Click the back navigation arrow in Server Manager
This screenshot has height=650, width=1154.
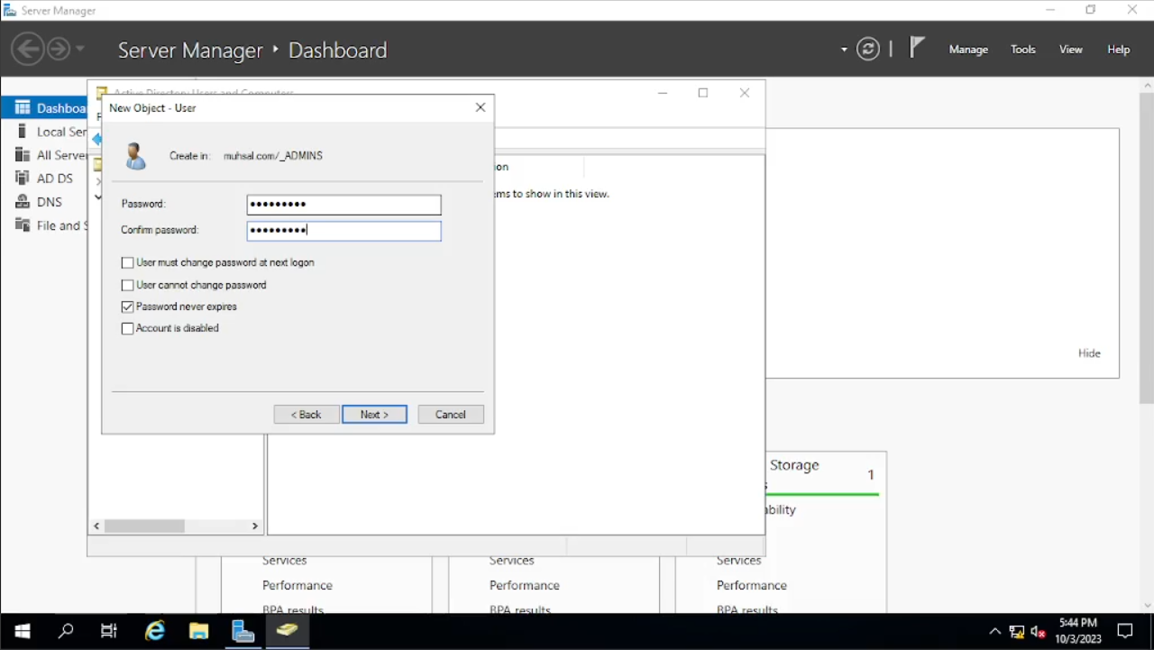pyautogui.click(x=27, y=49)
